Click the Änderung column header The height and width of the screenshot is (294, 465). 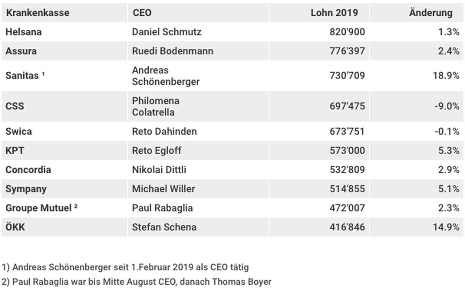(x=430, y=13)
